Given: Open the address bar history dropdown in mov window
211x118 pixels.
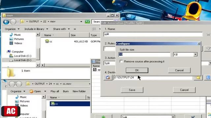Looking at the screenshot, I should click(x=81, y=22).
